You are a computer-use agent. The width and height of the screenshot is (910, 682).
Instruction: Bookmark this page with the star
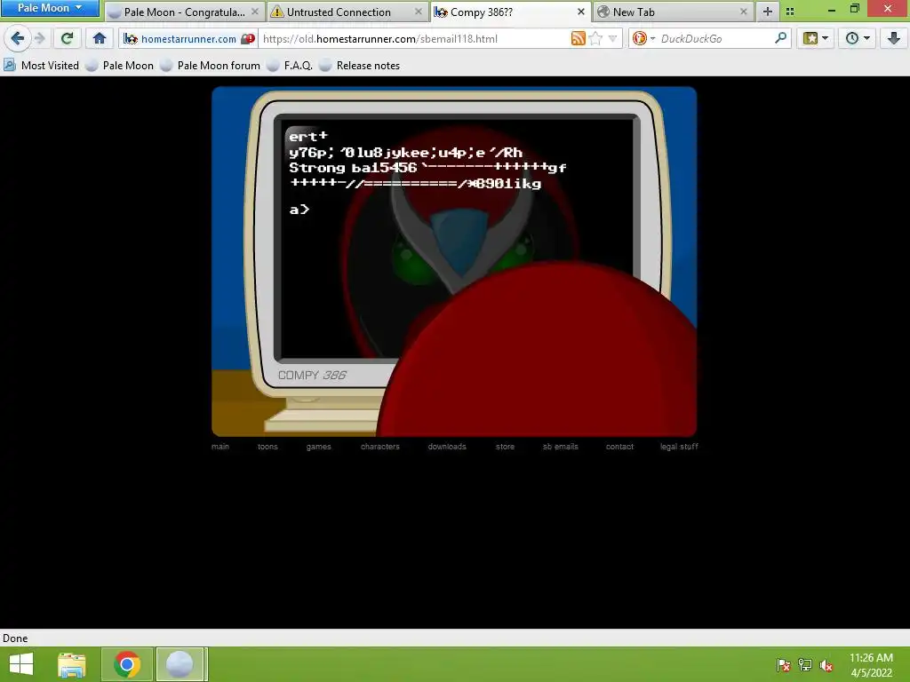tap(595, 39)
